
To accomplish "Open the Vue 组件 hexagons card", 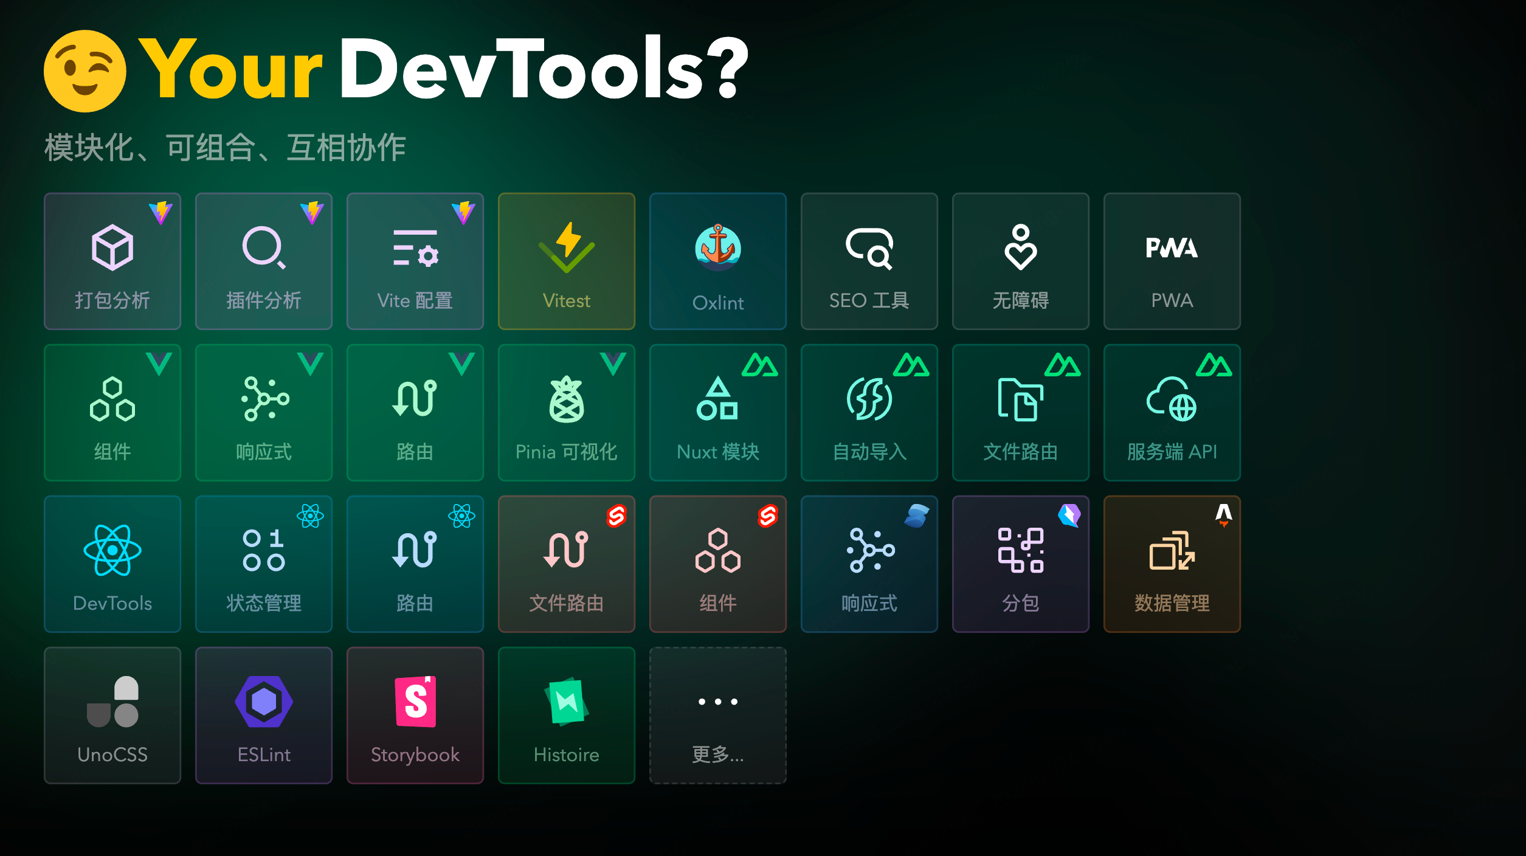I will point(112,413).
